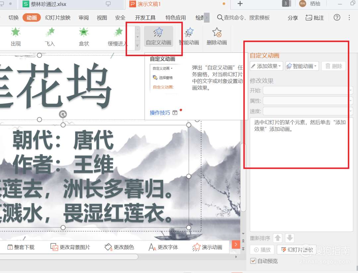Viewport: 358px width, 273px height.
Task: Switch to the 切换 ribbon tab
Action: tap(14, 18)
